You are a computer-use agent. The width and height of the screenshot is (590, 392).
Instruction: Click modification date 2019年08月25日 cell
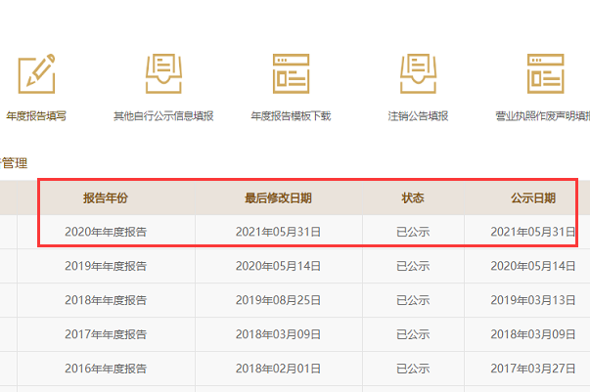278,300
